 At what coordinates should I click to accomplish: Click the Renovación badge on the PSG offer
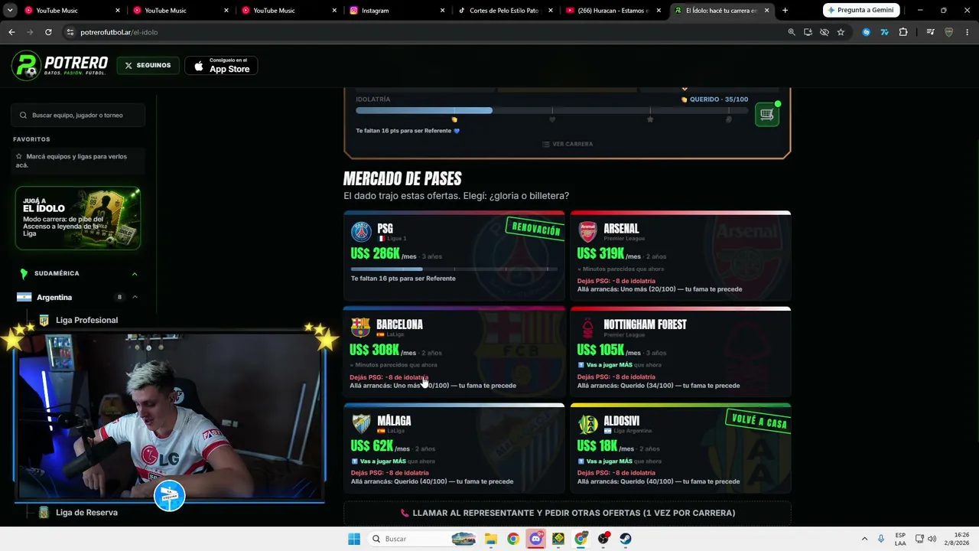(x=535, y=229)
